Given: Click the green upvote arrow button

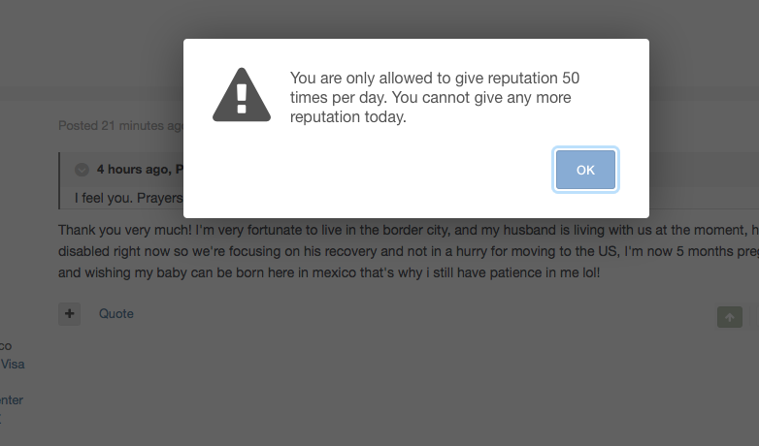Looking at the screenshot, I should tap(730, 317).
